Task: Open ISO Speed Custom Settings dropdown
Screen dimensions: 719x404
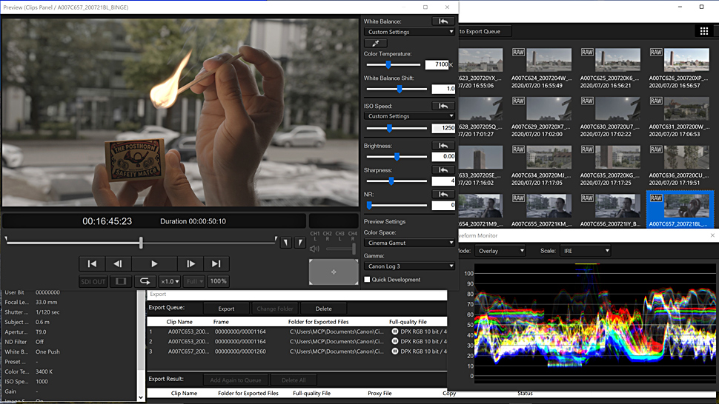Action: [x=409, y=115]
